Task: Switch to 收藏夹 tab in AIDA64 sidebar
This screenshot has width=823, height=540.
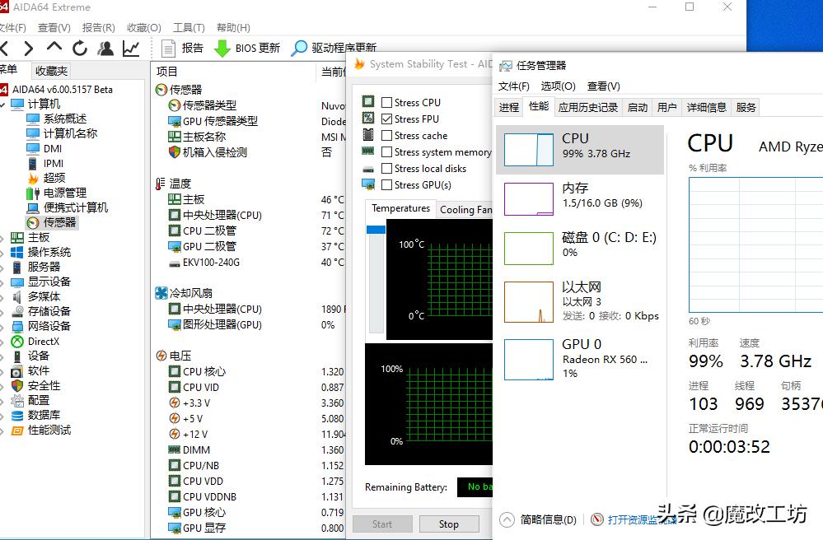Action: coord(51,71)
